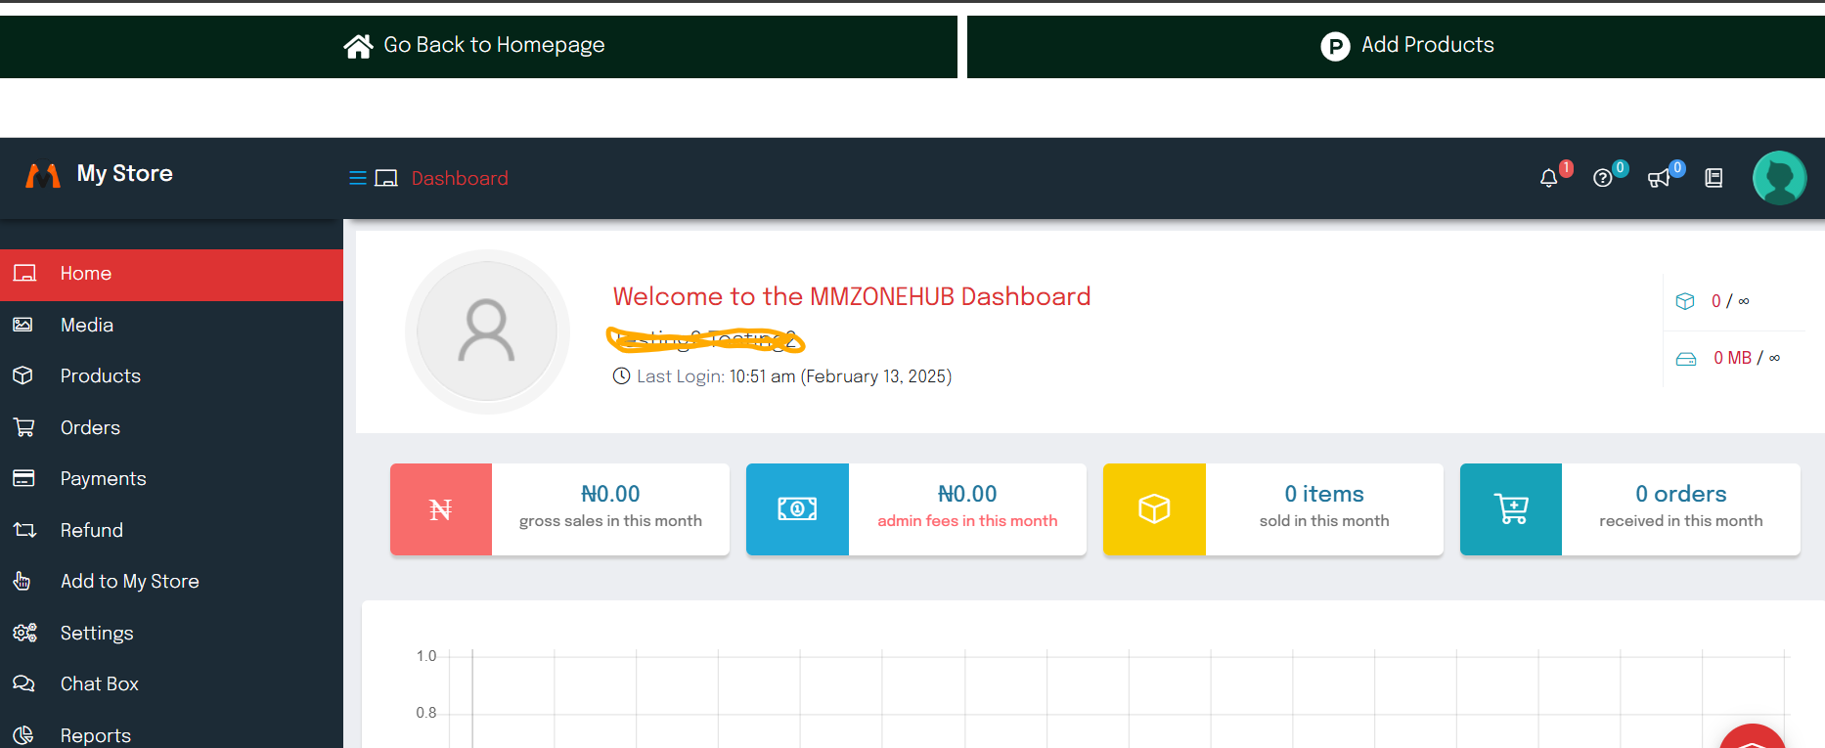The image size is (1825, 748).
Task: Click the Media image icon in sidebar
Action: (x=23, y=325)
